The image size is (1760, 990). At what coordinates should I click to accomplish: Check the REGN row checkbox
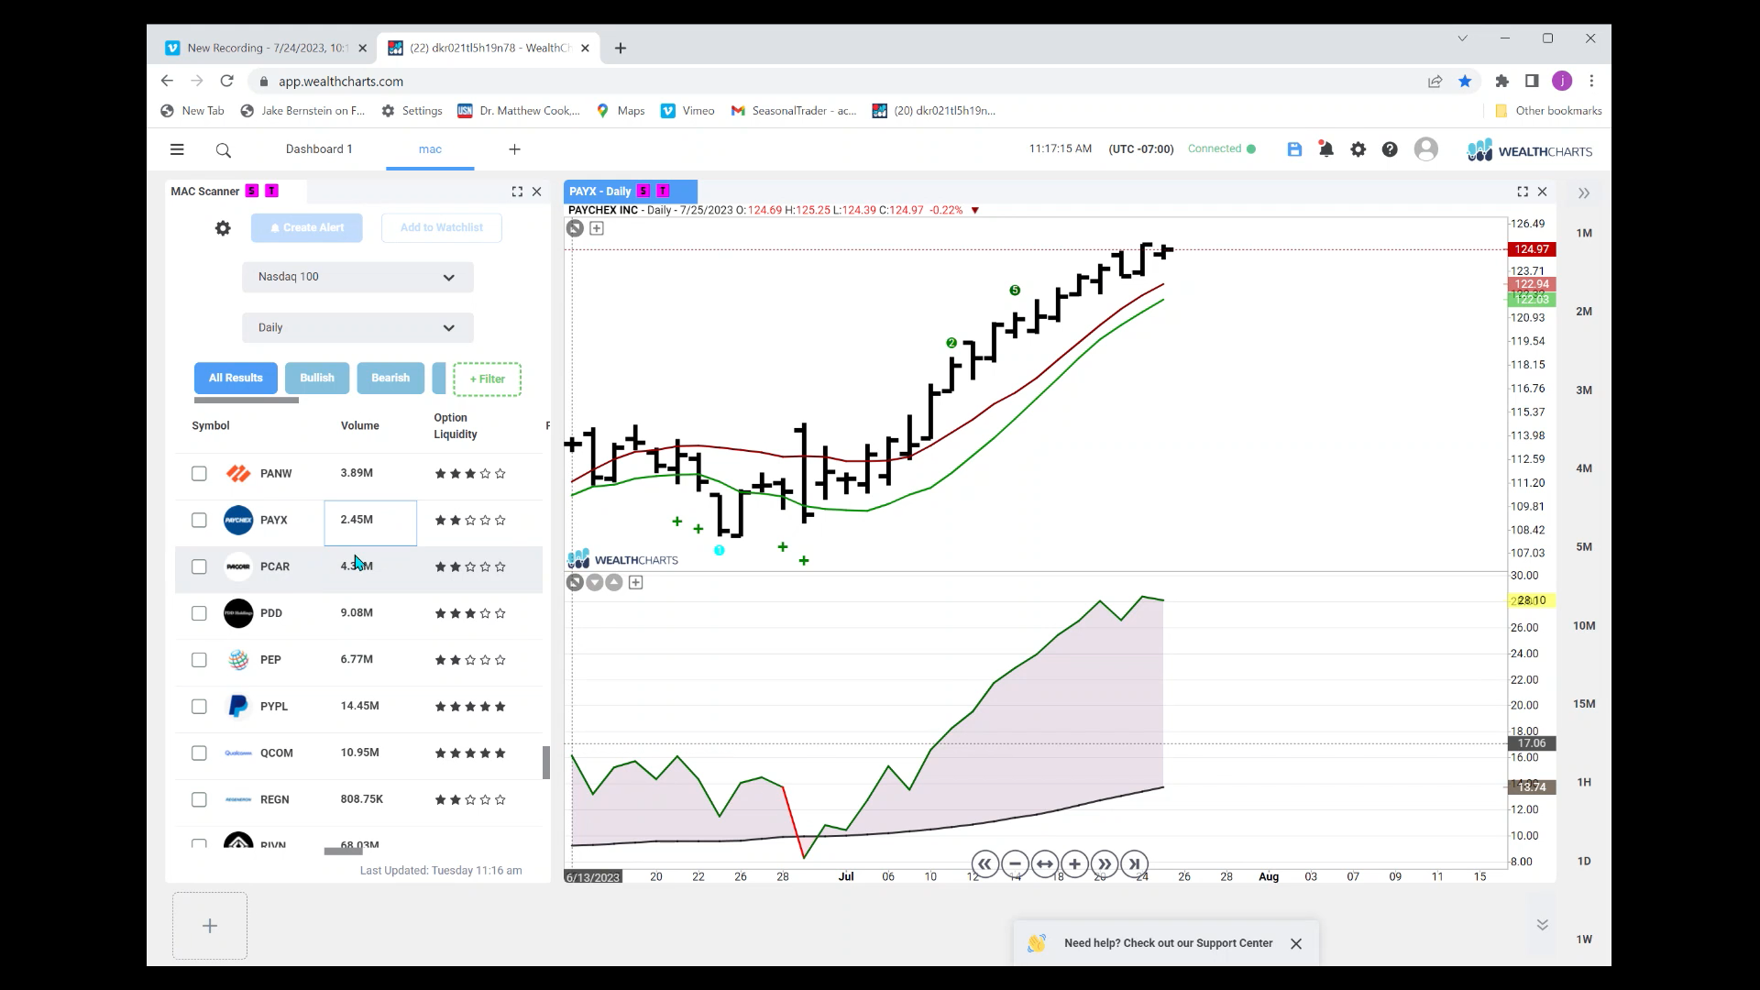199,800
